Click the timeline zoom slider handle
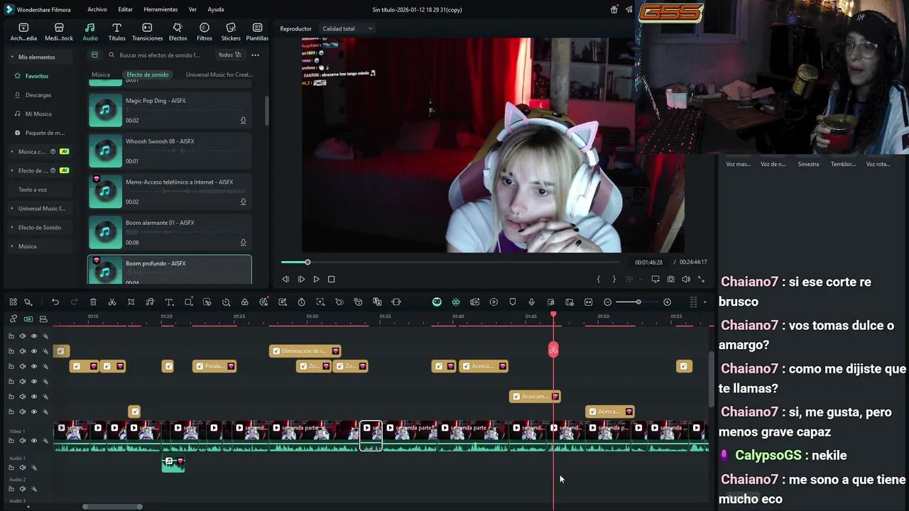 [x=638, y=302]
